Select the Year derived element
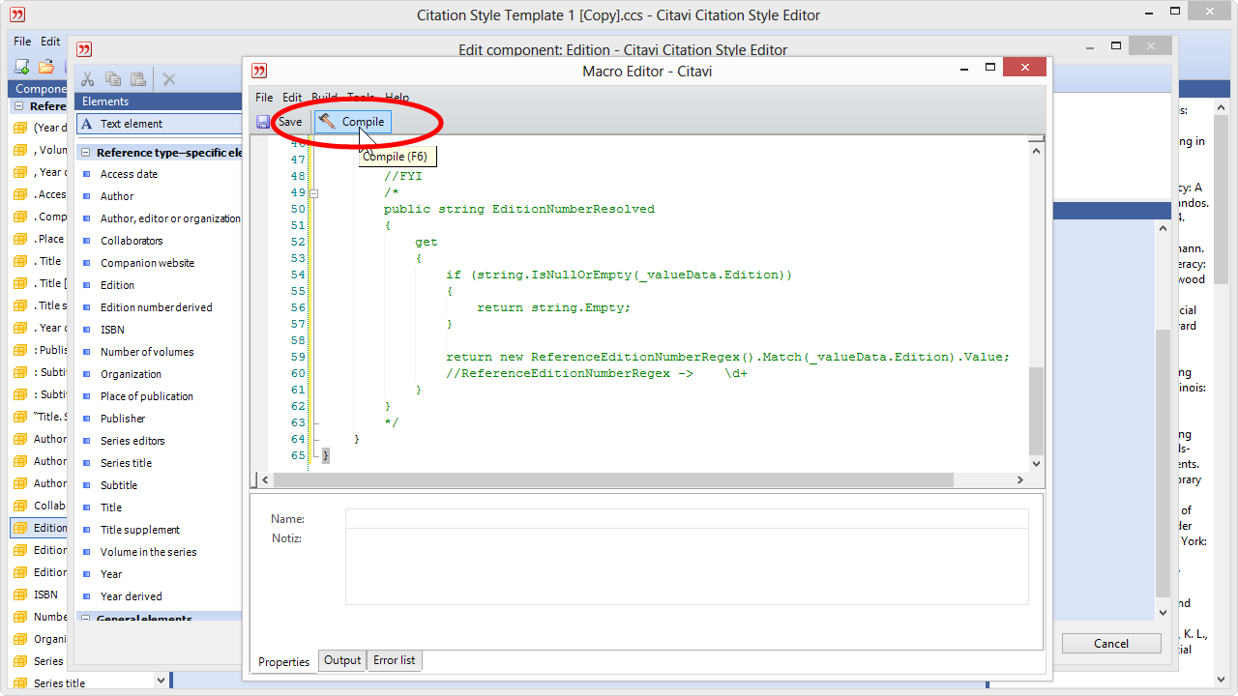This screenshot has height=696, width=1238. pyautogui.click(x=131, y=596)
